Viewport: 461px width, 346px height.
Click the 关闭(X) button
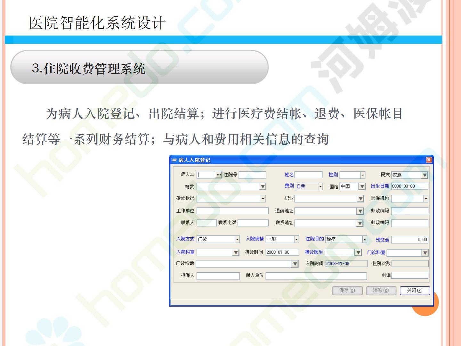click(x=415, y=291)
